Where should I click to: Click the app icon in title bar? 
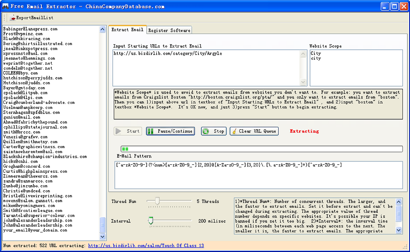pos(5,6)
